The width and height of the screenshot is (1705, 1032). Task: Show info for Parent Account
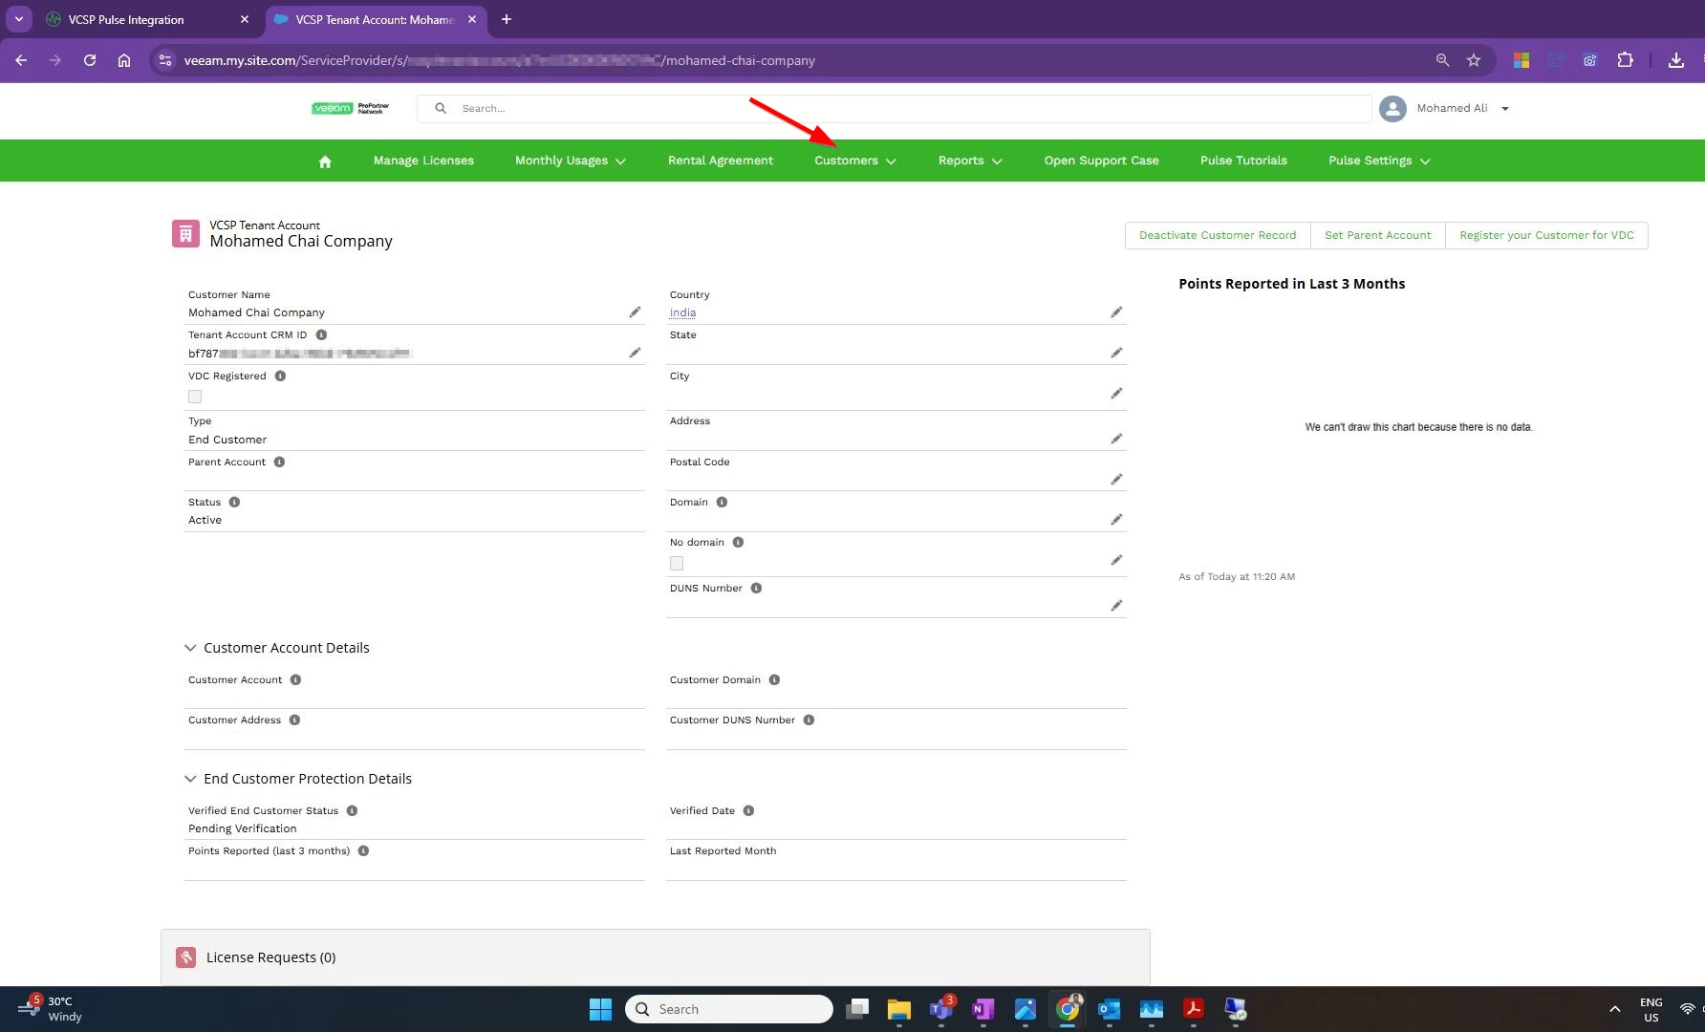[279, 462]
